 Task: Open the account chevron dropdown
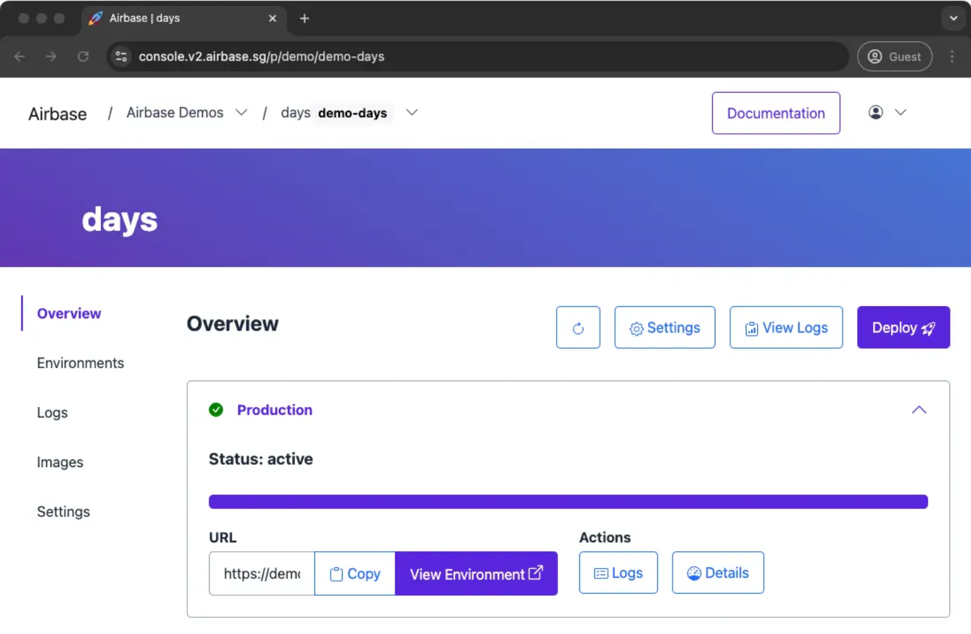pyautogui.click(x=900, y=112)
